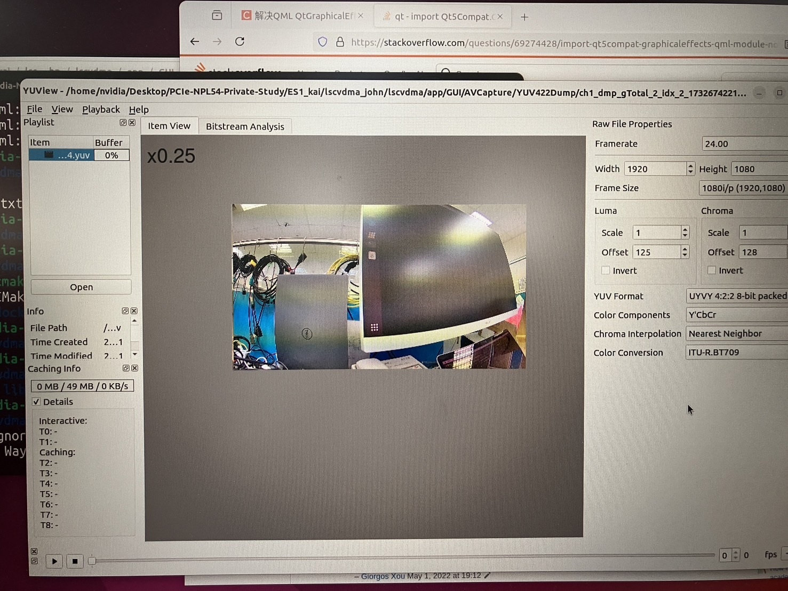Switch to the Bitstream Analysis tab
The image size is (788, 591).
click(x=245, y=126)
